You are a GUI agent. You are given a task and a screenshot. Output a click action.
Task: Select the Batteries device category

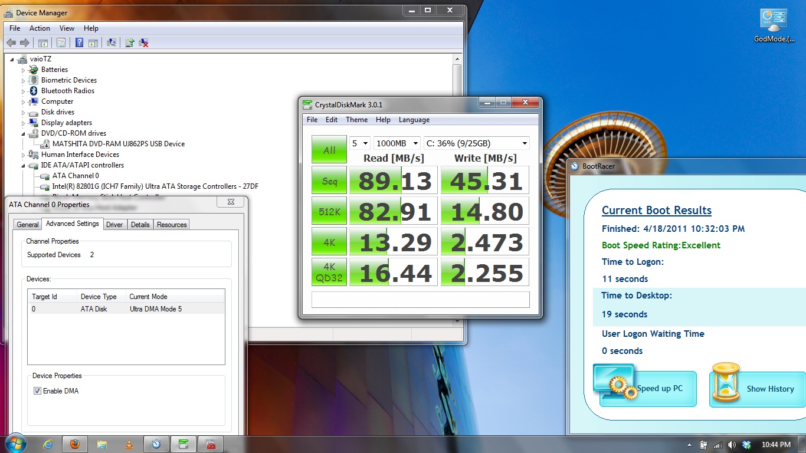[54, 70]
